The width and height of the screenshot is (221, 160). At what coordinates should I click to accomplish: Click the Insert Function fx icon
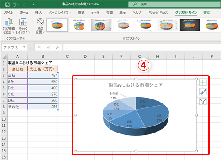[x=57, y=47]
